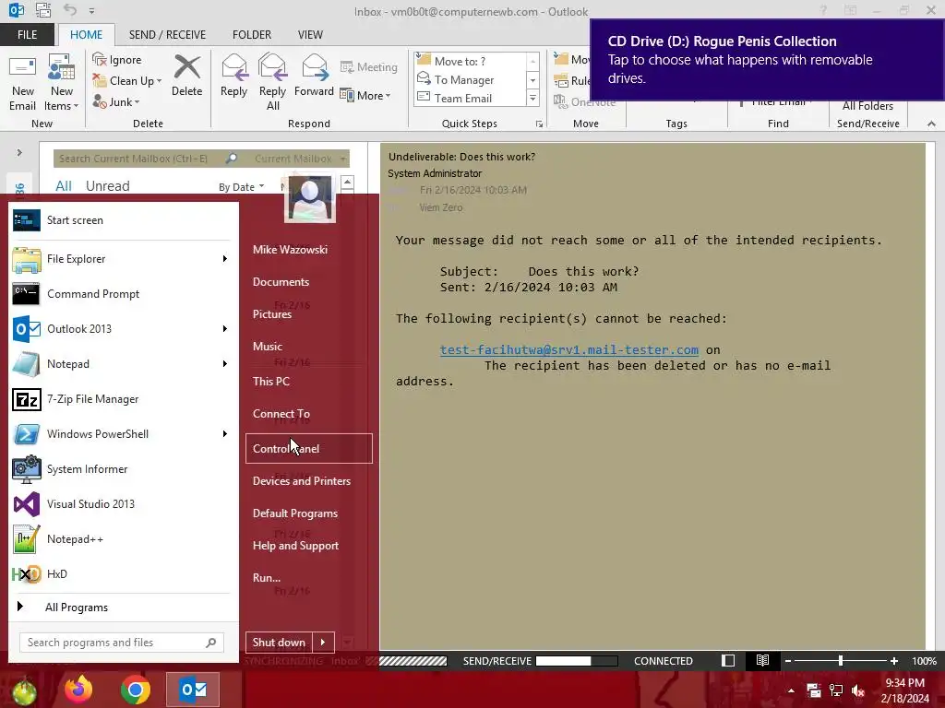Screen dimensions: 945x708
Task: Open Firefox from the taskbar
Action: 78,690
